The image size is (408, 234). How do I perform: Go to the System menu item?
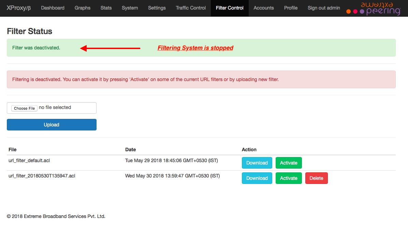tap(130, 8)
